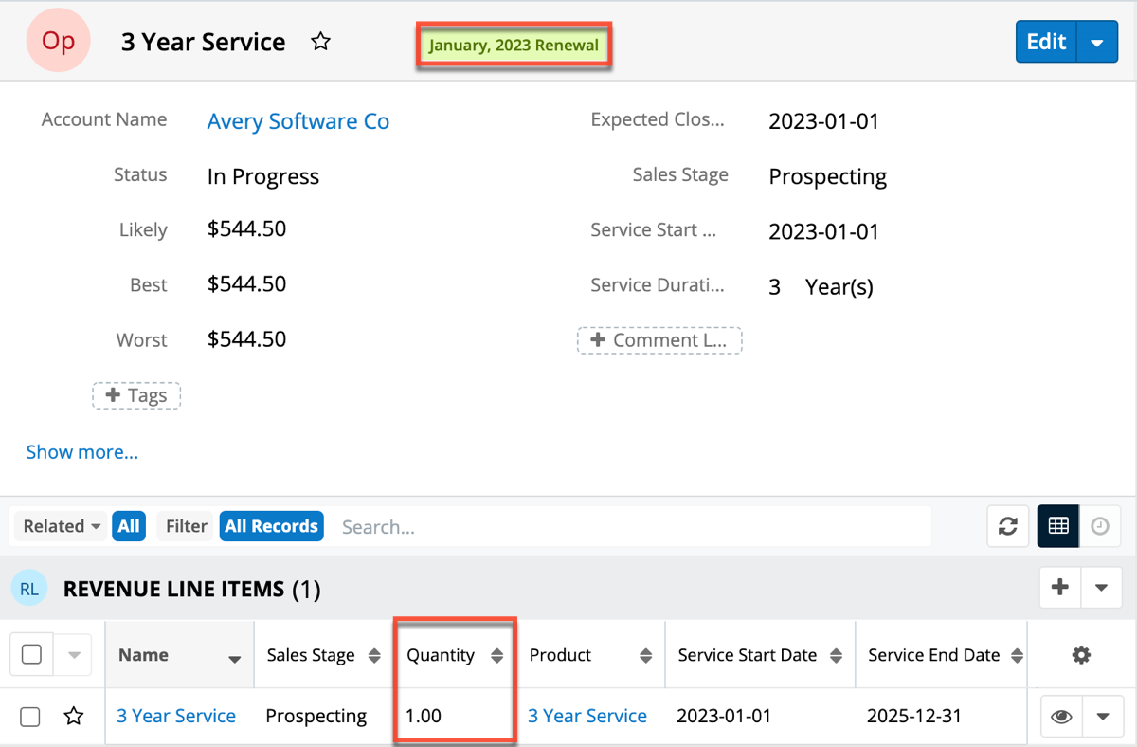Click the refresh subpanels icon
This screenshot has height=747, width=1137.
click(1008, 526)
